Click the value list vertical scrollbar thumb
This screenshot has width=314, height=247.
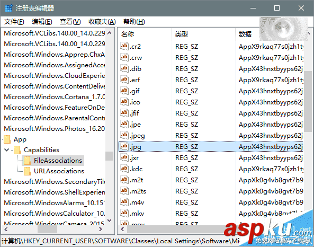click(x=308, y=101)
